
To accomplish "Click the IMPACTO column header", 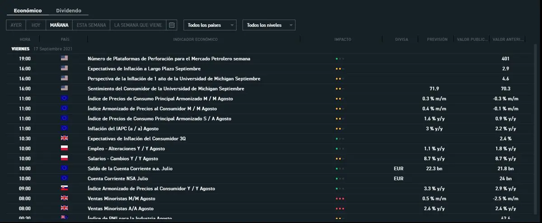I will click(x=342, y=40).
